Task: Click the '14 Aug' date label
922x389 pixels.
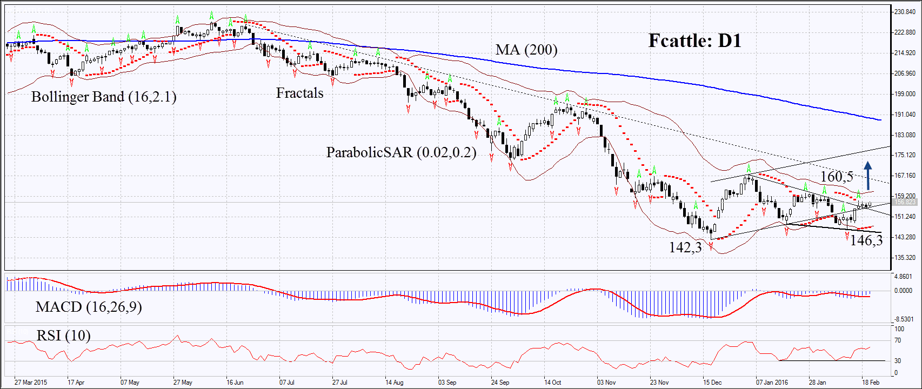Action: [395, 383]
